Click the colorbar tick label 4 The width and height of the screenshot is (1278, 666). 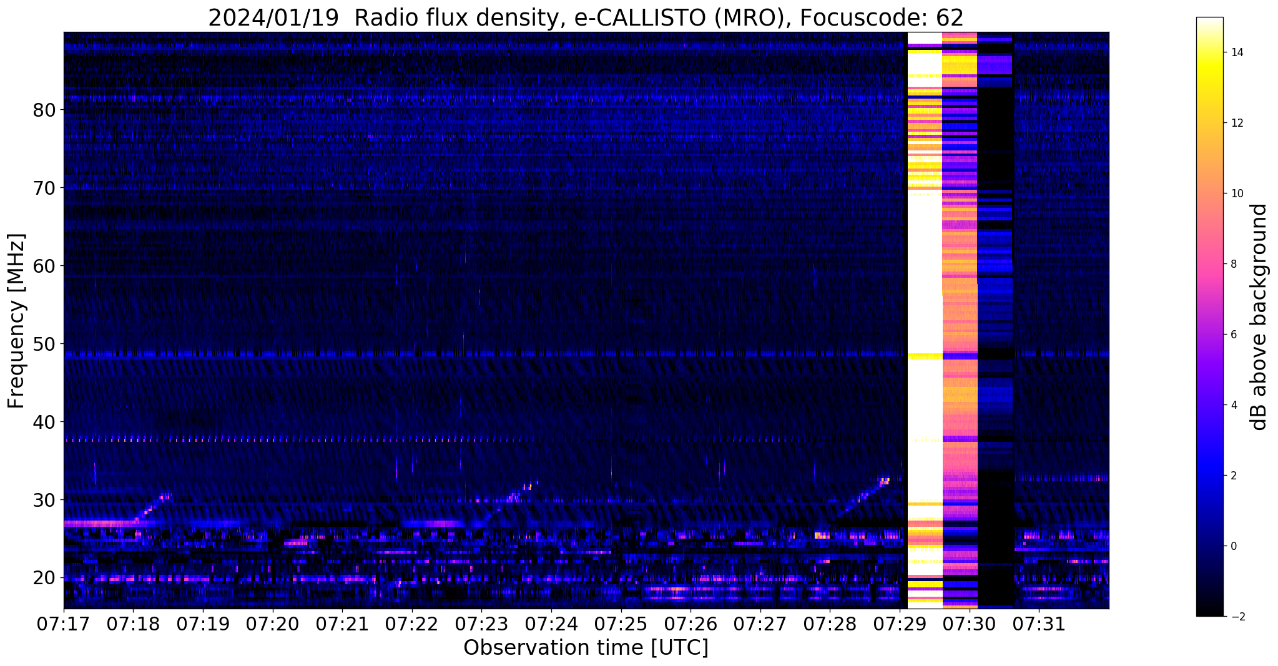[x=1233, y=405]
